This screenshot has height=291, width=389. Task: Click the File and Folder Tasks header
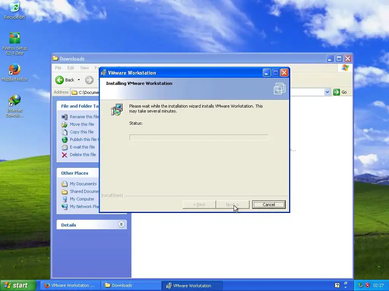(x=77, y=106)
